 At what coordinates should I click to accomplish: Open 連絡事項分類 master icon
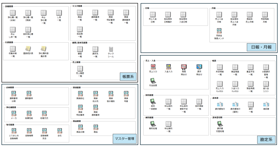click(x=14, y=94)
